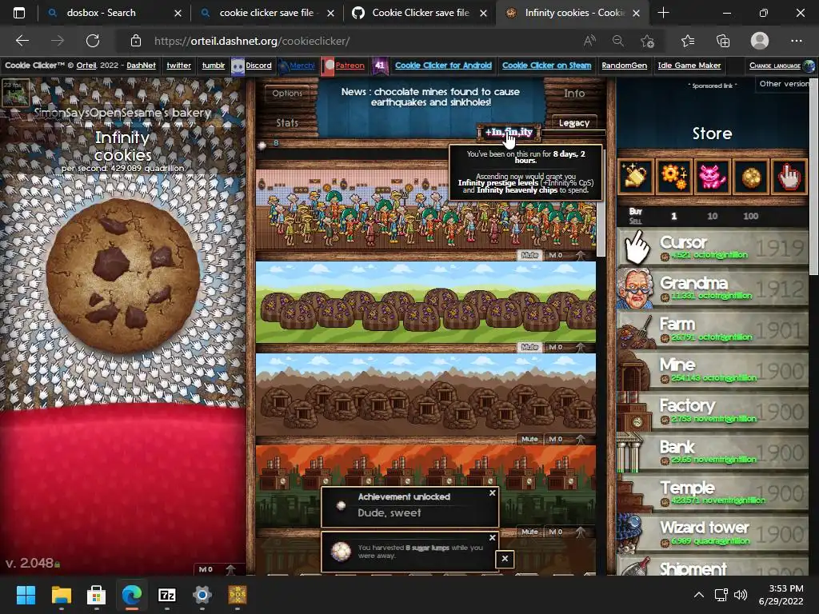The image size is (819, 614).
Task: Expand cookie panel level-up arrow
Action: [x=230, y=569]
